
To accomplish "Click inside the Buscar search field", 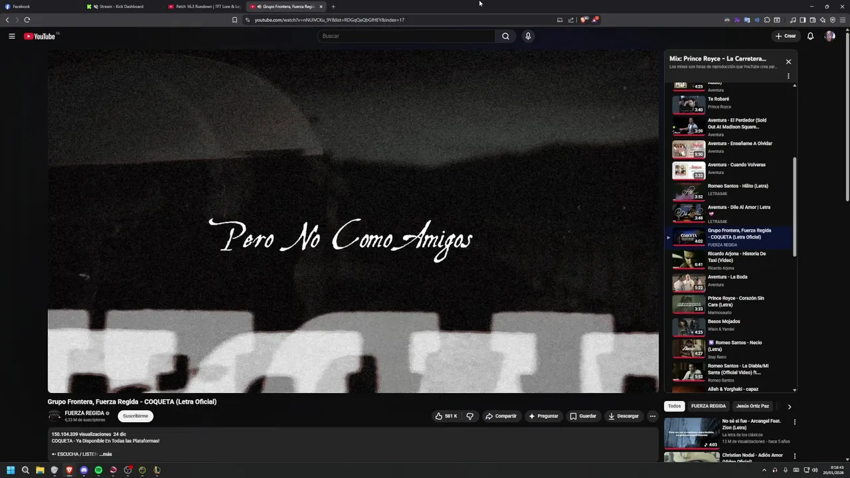I will [406, 36].
